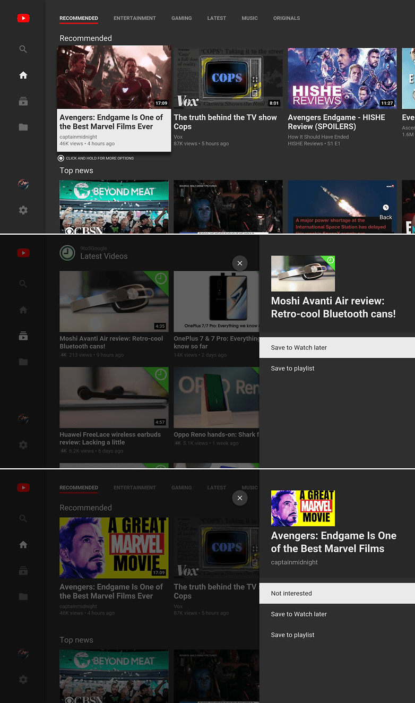Click dimmed account avatar beside the Latest Videos screen

click(x=23, y=418)
